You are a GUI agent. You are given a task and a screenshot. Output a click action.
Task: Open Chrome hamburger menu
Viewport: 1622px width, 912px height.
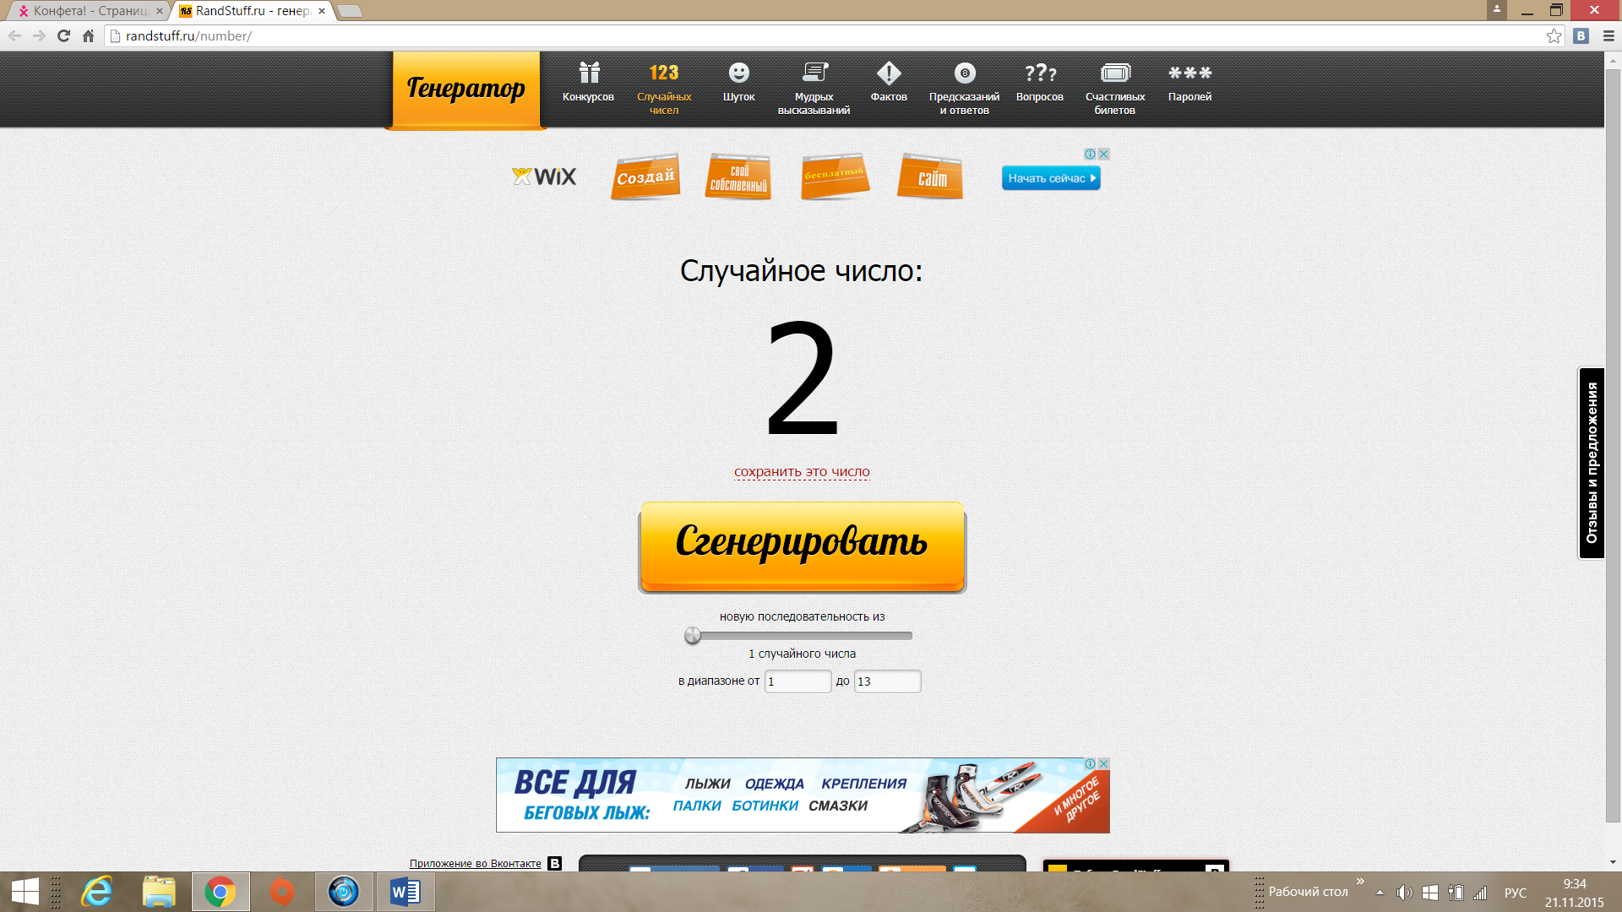click(x=1608, y=35)
